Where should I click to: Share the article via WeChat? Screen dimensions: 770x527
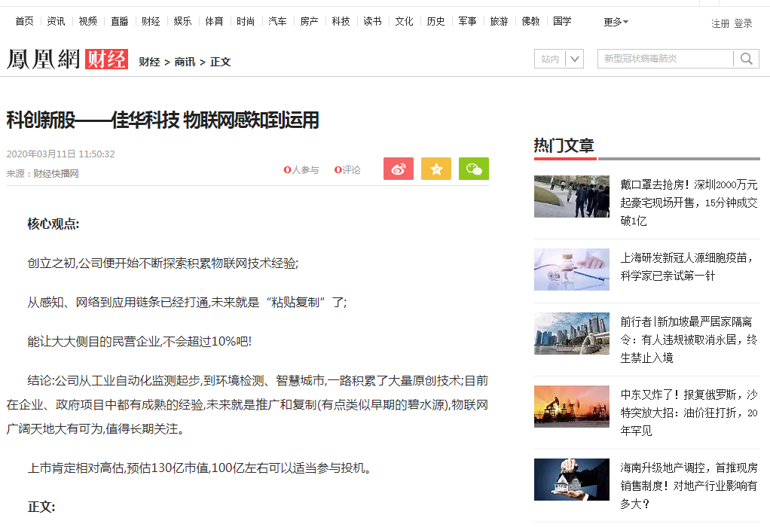[x=473, y=169]
